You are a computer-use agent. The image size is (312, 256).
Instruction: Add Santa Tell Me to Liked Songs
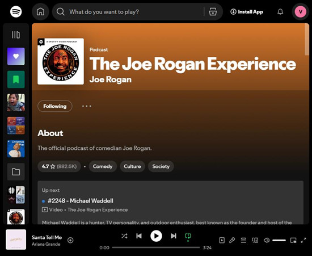(70, 240)
